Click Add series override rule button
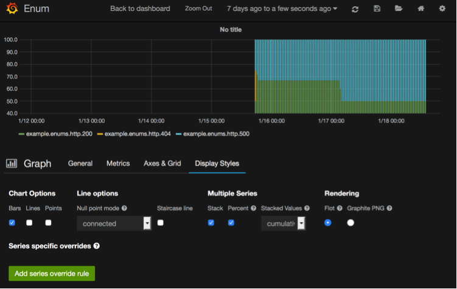 pyautogui.click(x=52, y=274)
